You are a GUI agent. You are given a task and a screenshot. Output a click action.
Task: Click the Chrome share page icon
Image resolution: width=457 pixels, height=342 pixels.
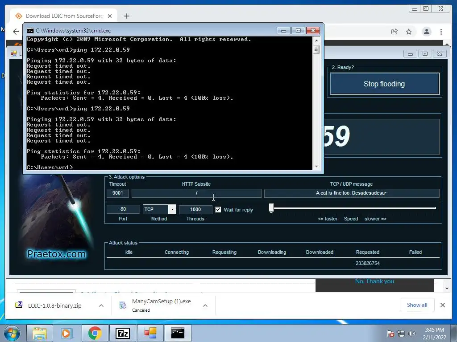tap(395, 32)
